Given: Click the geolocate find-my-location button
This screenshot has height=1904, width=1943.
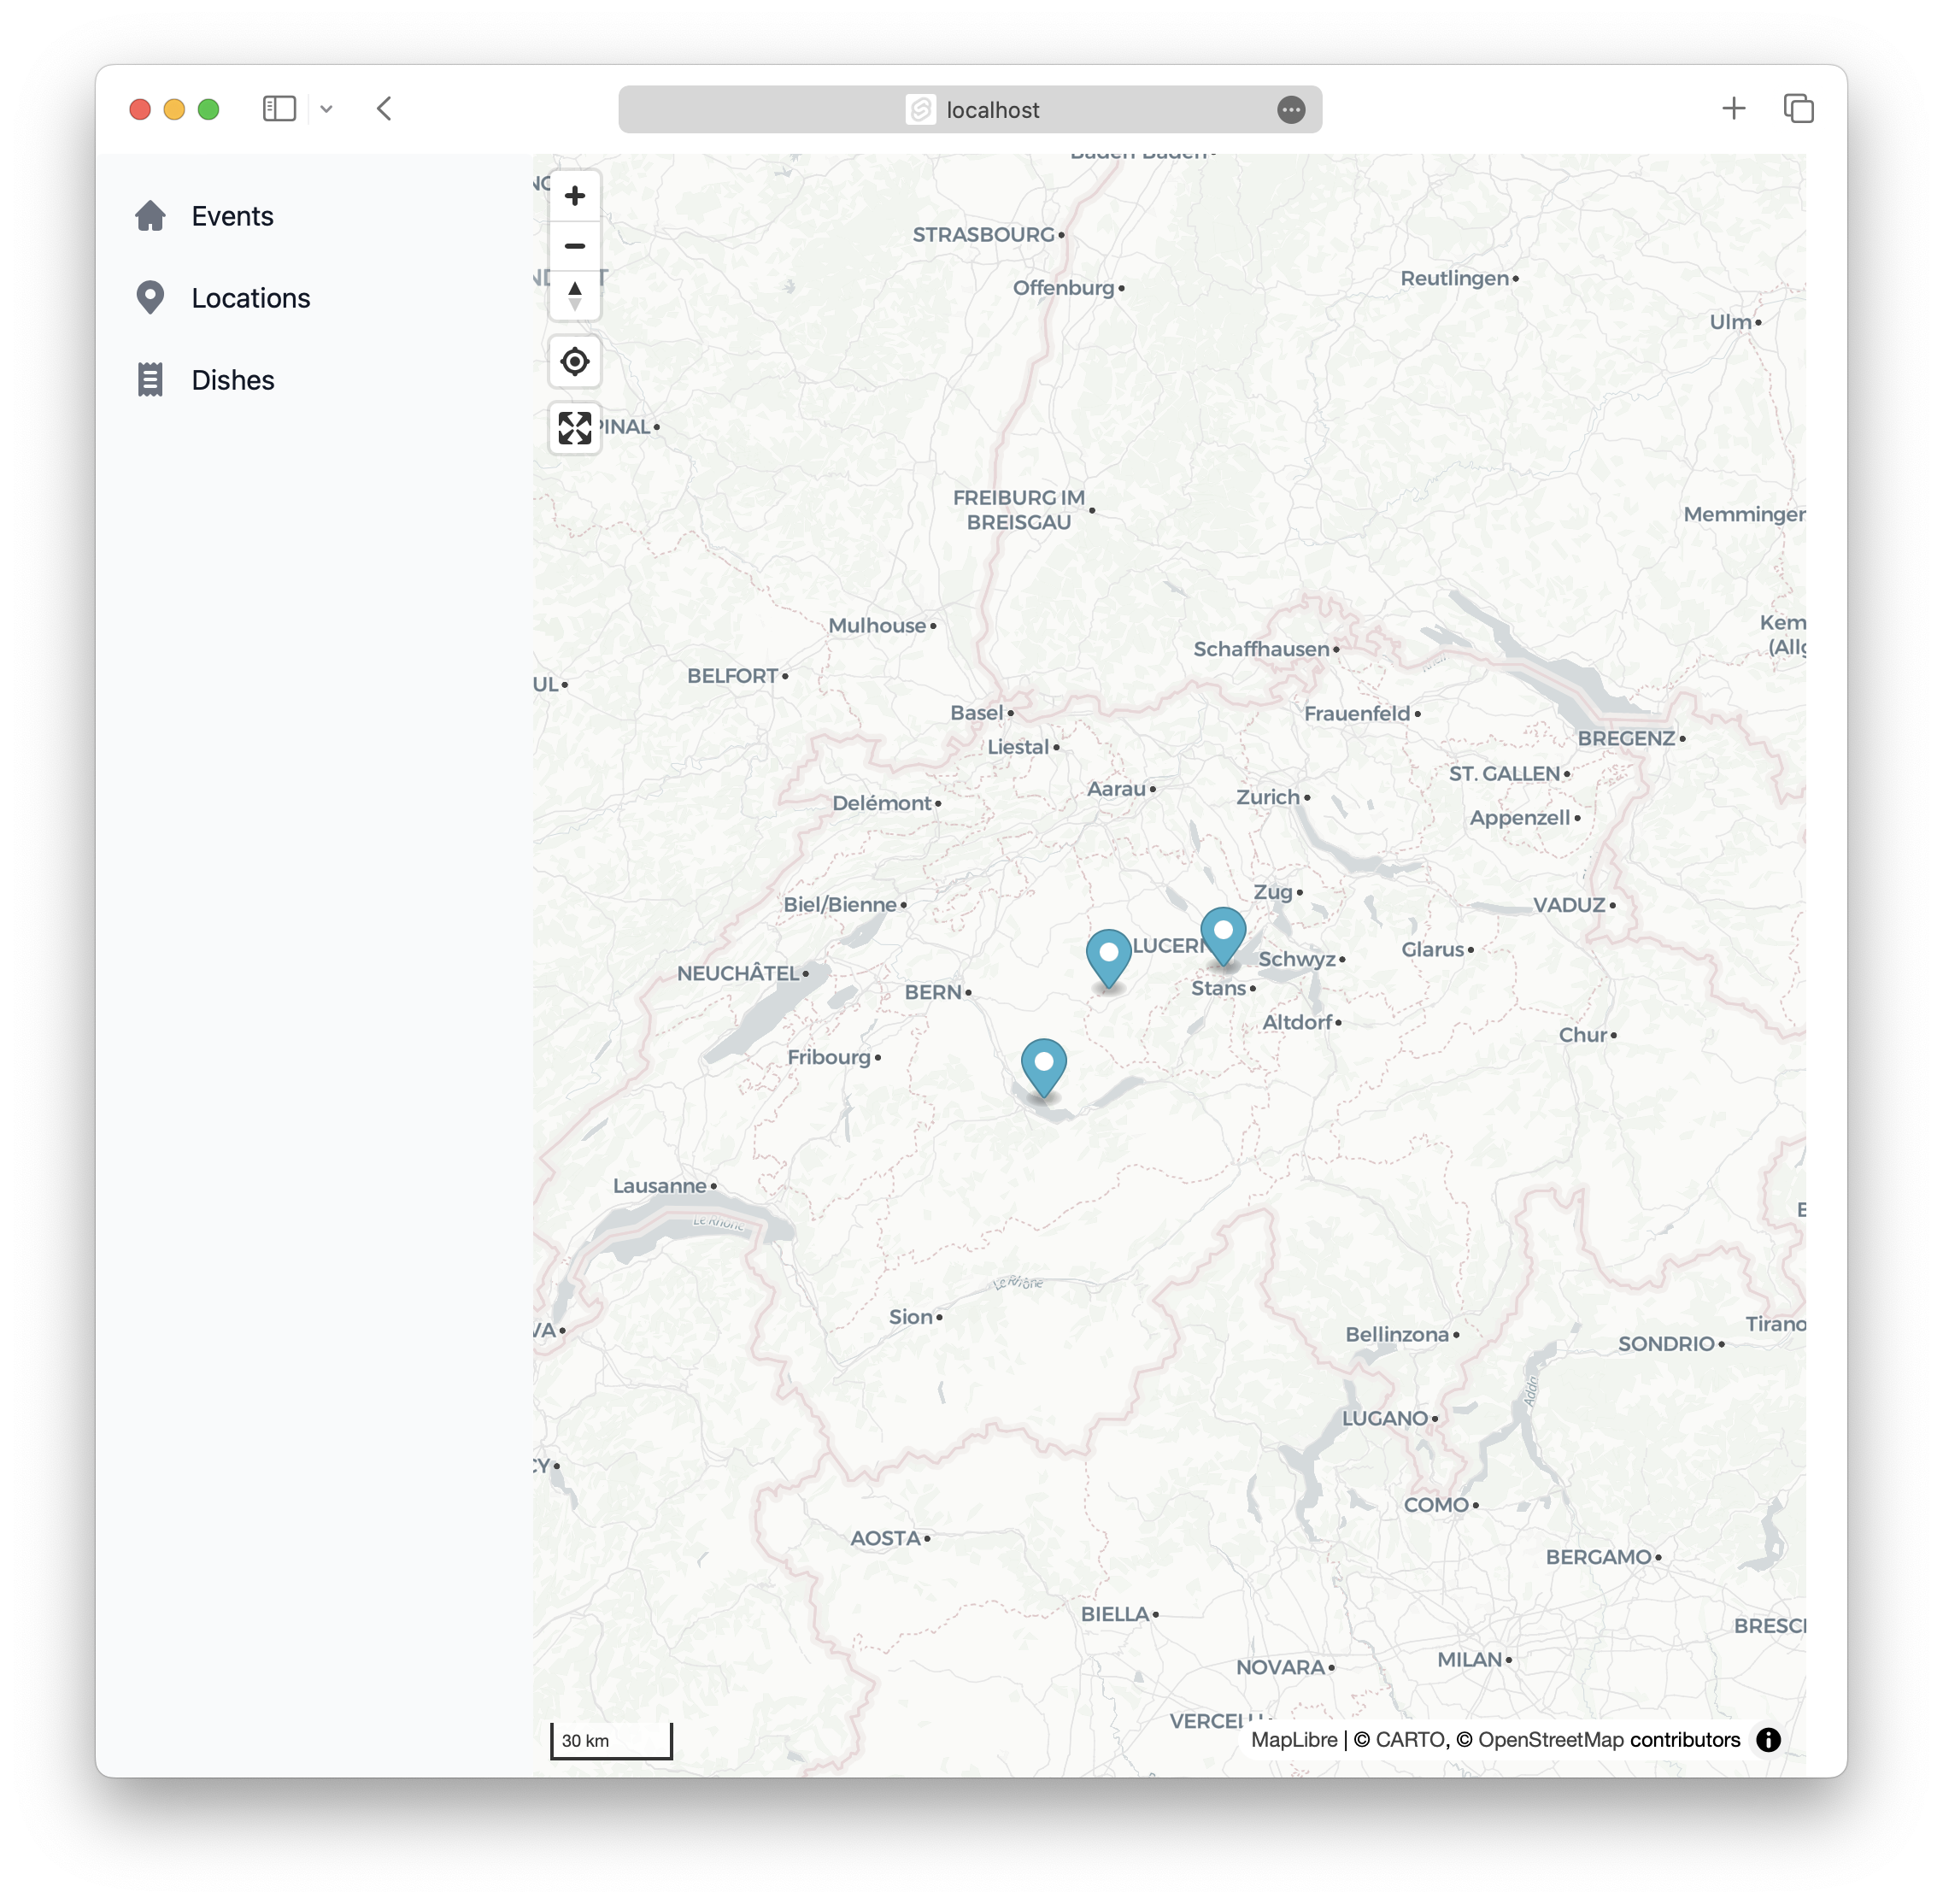Looking at the screenshot, I should pyautogui.click(x=574, y=362).
